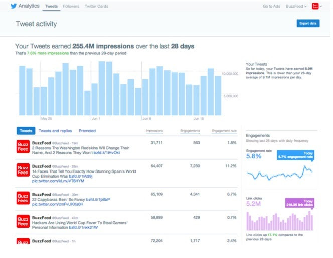Click the 0.7% engagement rate value
The height and width of the screenshot is (258, 333).
pyautogui.click(x=232, y=217)
